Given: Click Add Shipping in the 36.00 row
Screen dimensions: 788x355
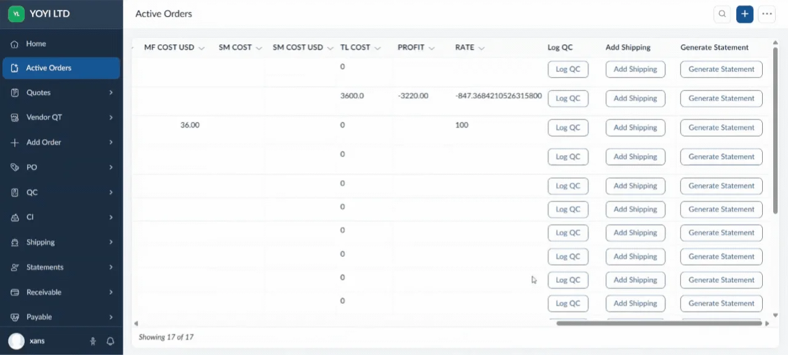Looking at the screenshot, I should click(x=635, y=128).
